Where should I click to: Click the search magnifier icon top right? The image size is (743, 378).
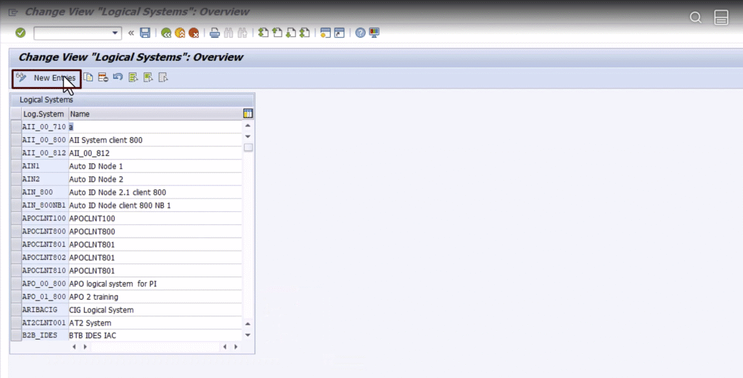(x=695, y=17)
